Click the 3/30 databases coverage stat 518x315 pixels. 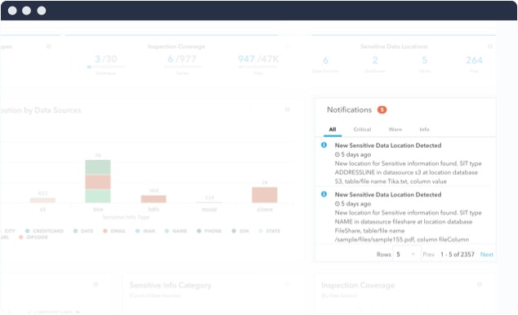[105, 59]
